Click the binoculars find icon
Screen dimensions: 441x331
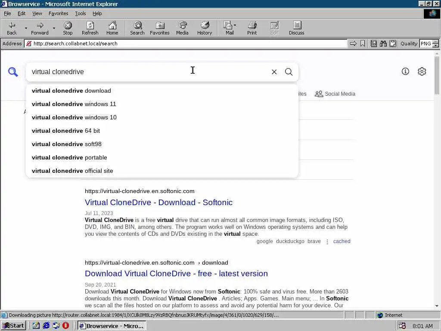tap(383, 44)
